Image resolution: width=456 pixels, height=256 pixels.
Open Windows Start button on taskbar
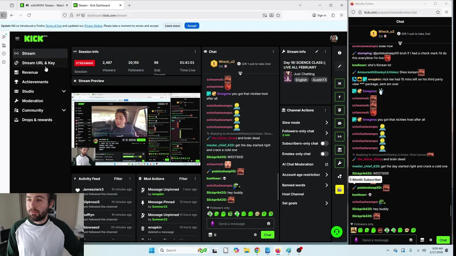click(152, 250)
